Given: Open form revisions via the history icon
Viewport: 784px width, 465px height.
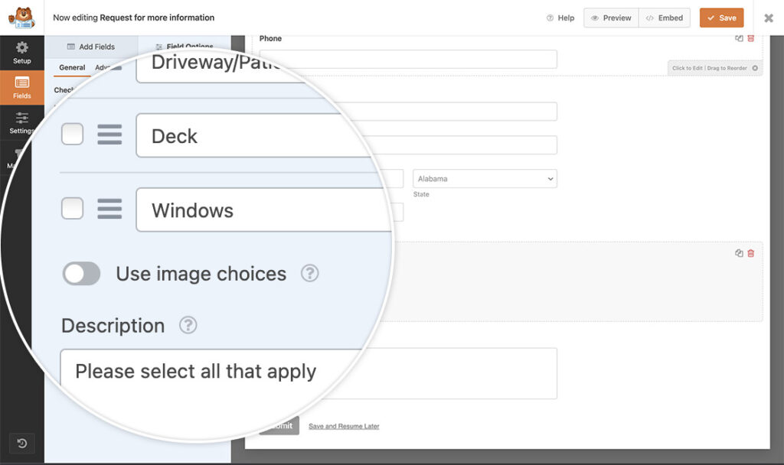Looking at the screenshot, I should tap(21, 443).
